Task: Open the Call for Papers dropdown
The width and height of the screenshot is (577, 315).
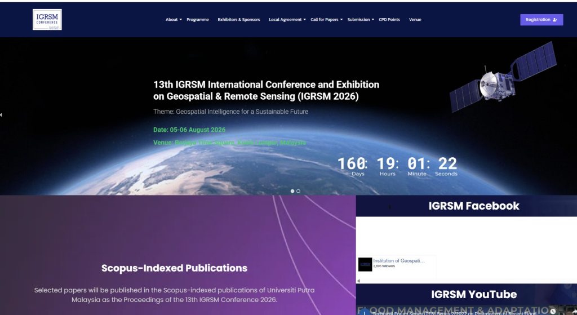Action: pos(326,20)
